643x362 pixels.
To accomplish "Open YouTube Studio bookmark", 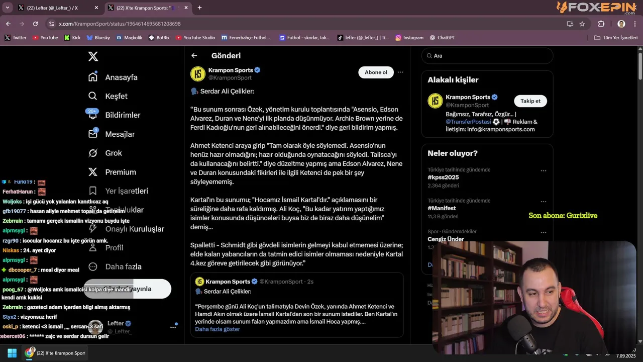I will [x=195, y=38].
